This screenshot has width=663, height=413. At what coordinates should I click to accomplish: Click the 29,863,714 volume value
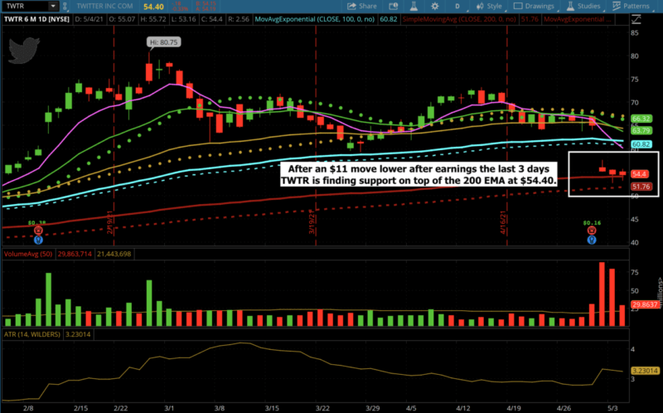75,254
